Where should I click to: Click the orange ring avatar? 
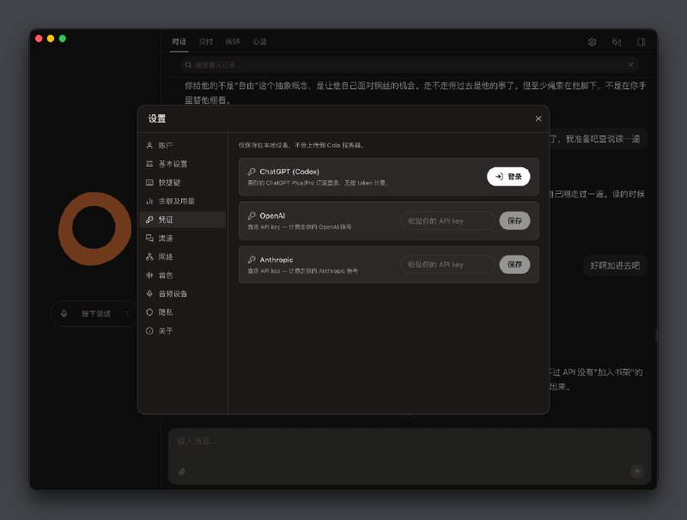coord(94,228)
